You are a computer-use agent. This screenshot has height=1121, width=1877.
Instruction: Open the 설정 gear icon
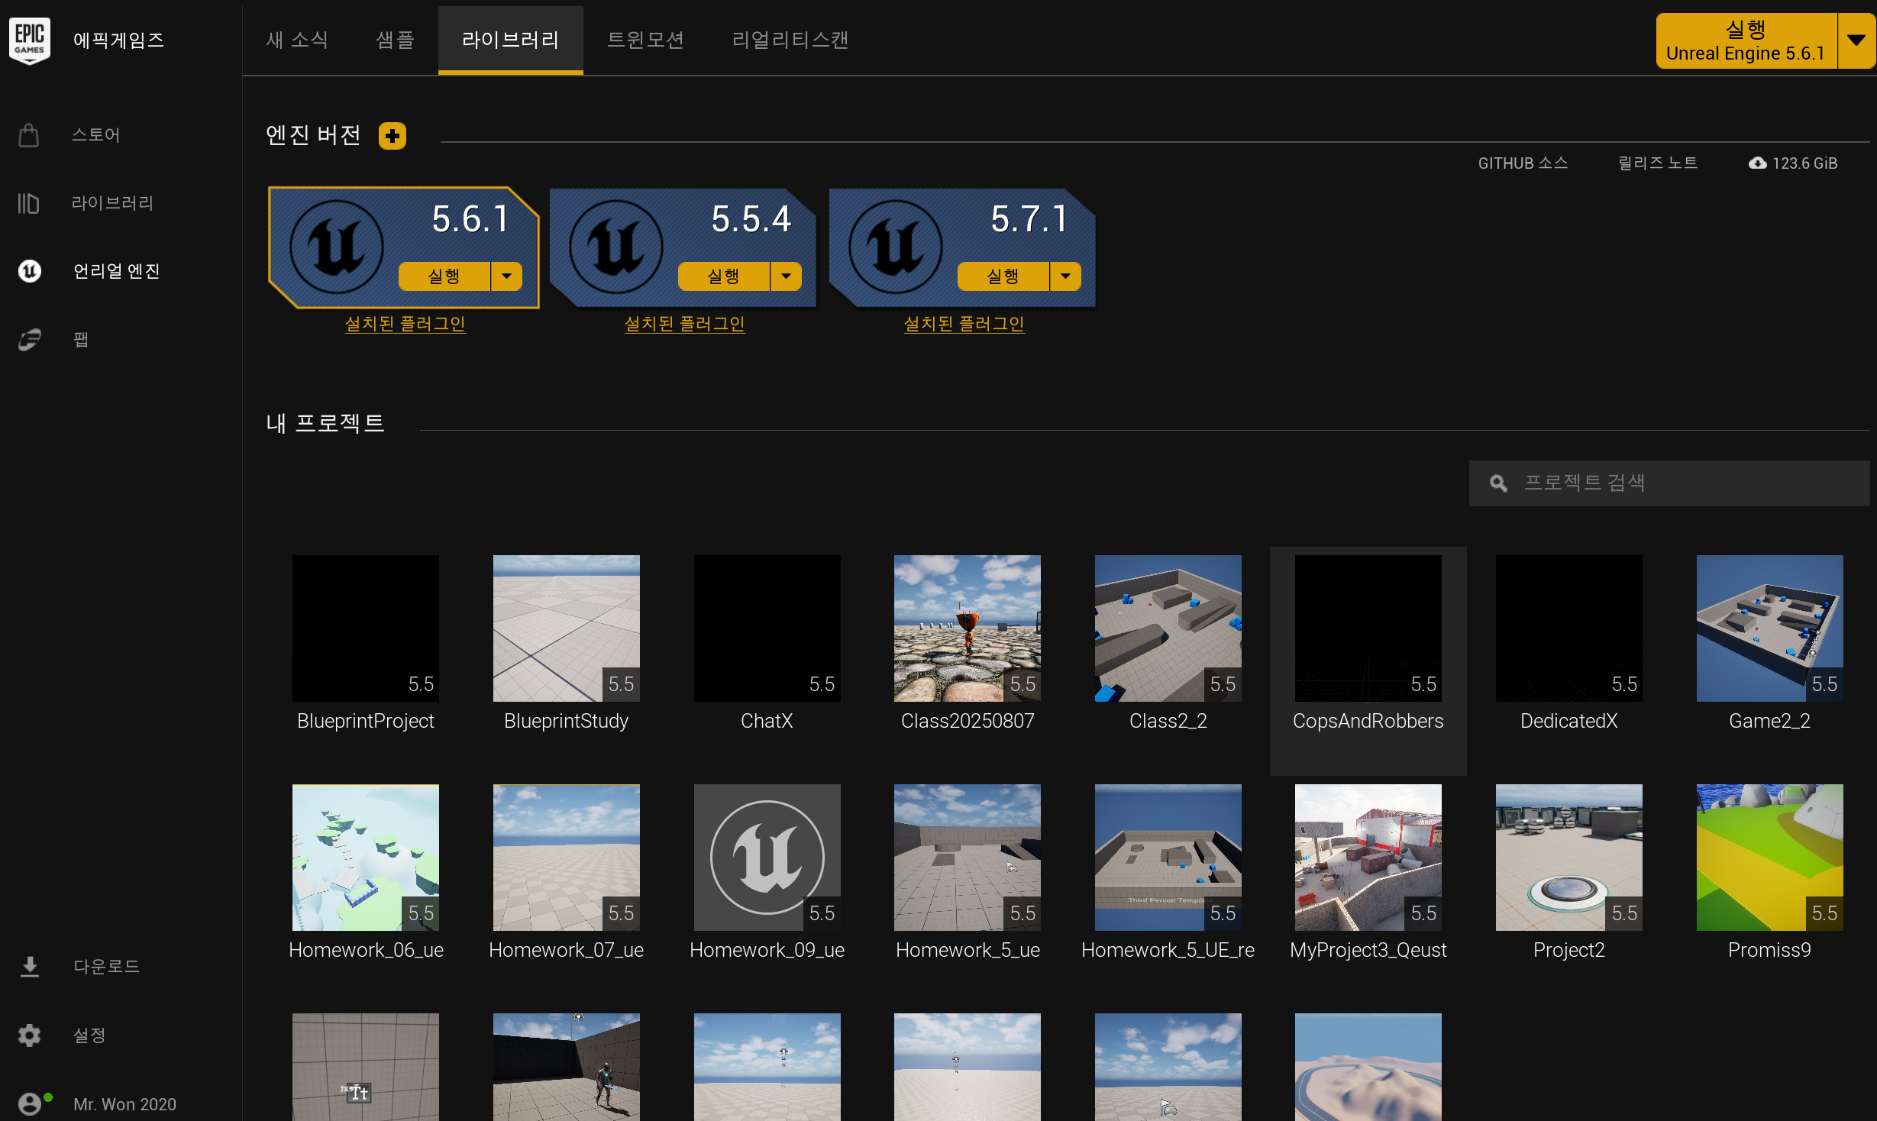29,1035
